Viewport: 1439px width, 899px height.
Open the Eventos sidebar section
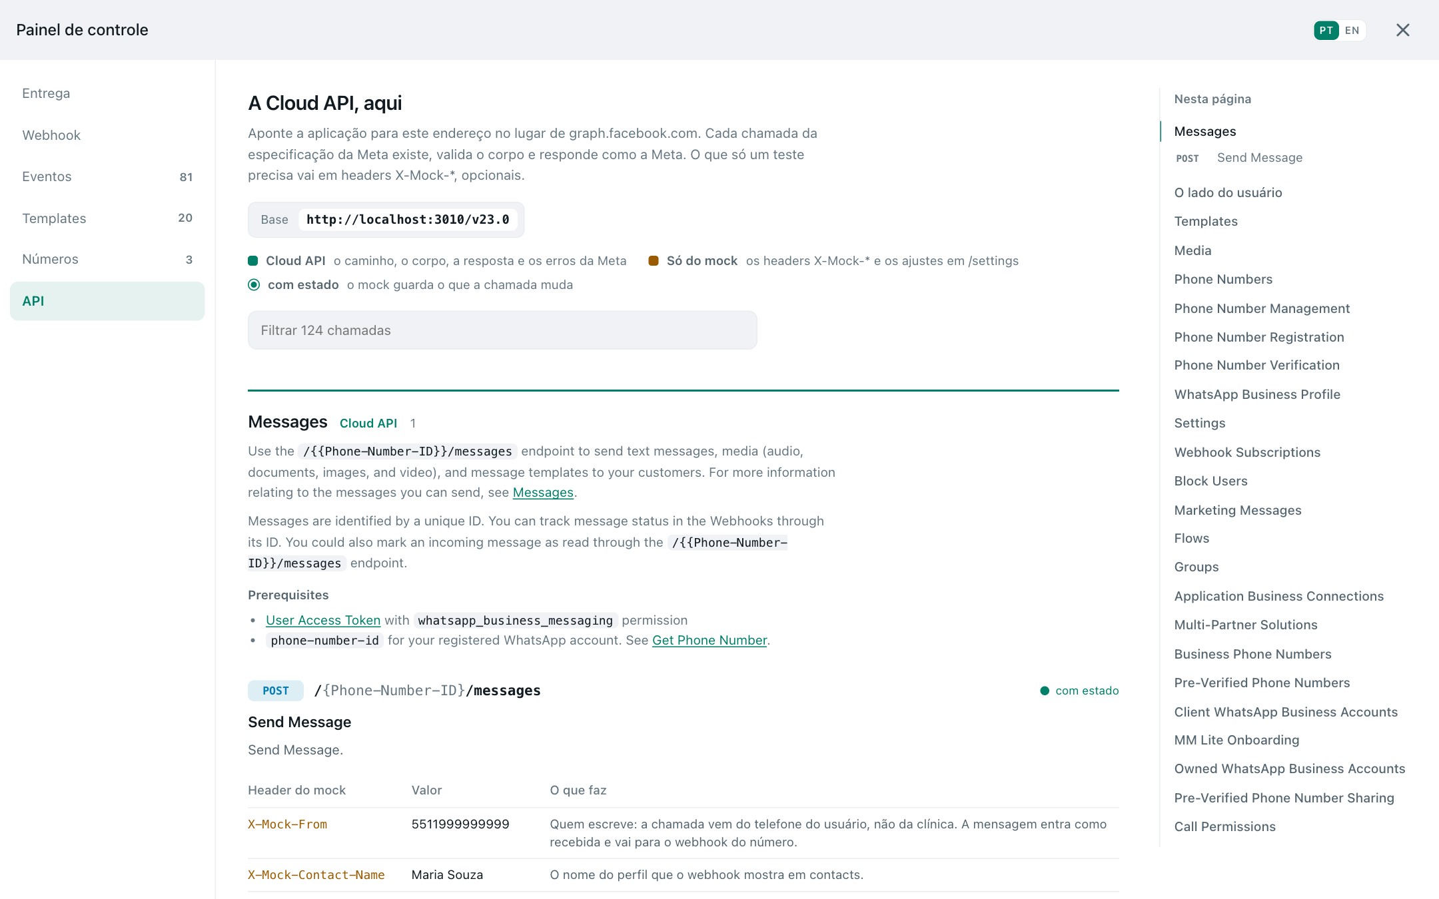tap(107, 176)
